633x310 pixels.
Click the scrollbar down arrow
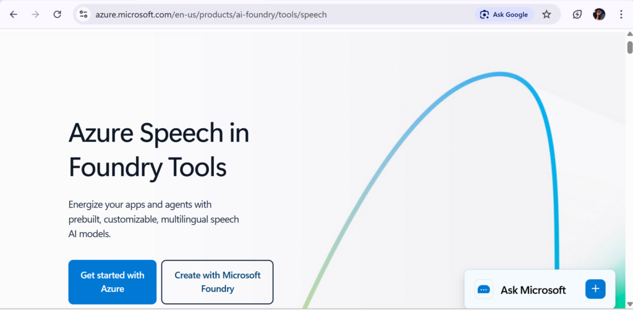[x=629, y=304]
